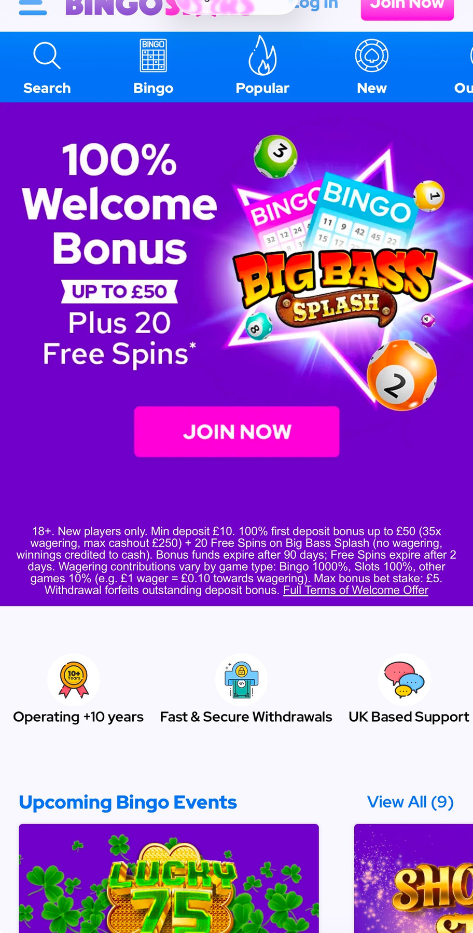Screen dimensions: 473x933
Task: Open the hamburger menu icon
Action: 33,7
